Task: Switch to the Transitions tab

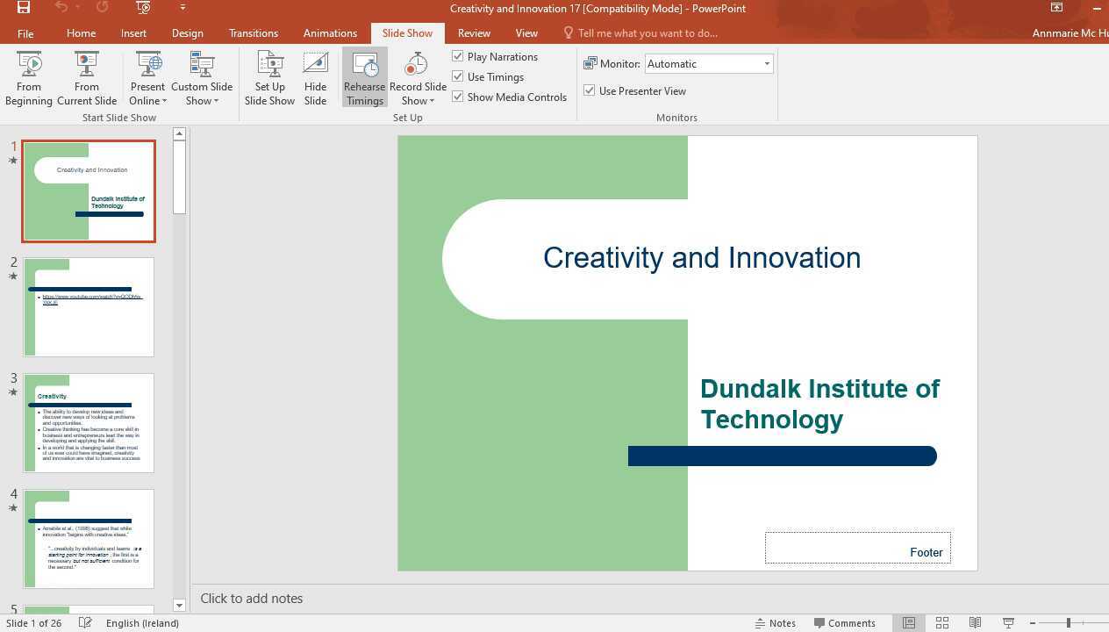Action: coord(253,33)
